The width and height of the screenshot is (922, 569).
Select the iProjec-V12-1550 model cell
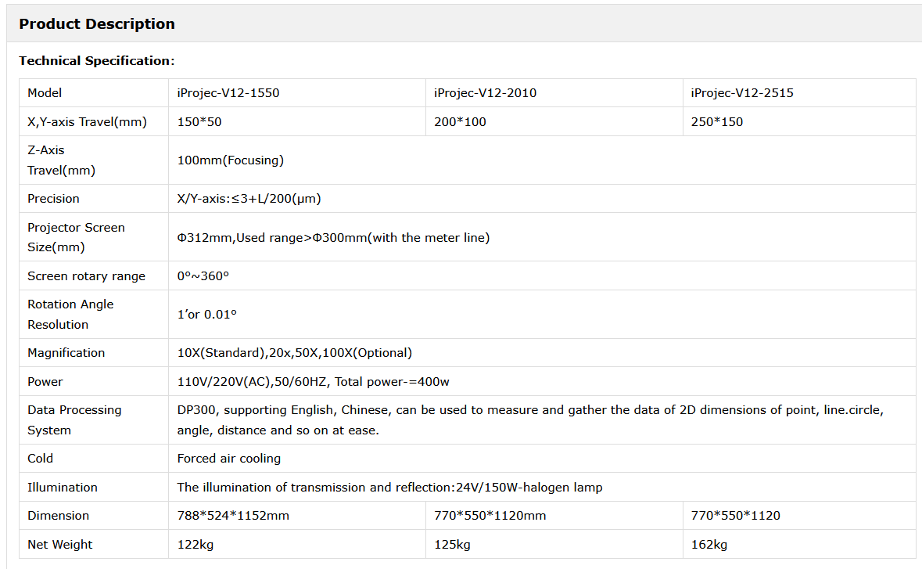(x=228, y=93)
